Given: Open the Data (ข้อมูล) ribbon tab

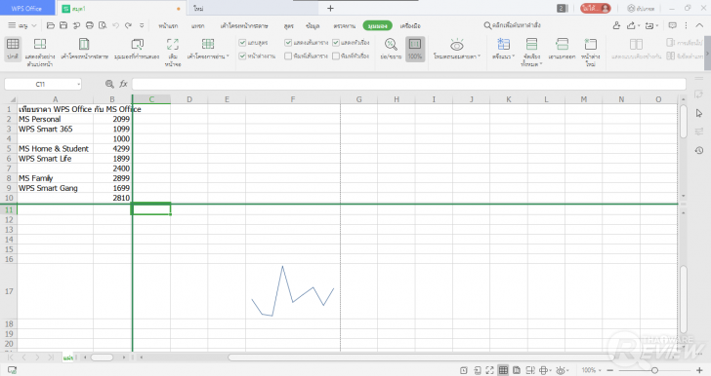Looking at the screenshot, I should pos(313,26).
